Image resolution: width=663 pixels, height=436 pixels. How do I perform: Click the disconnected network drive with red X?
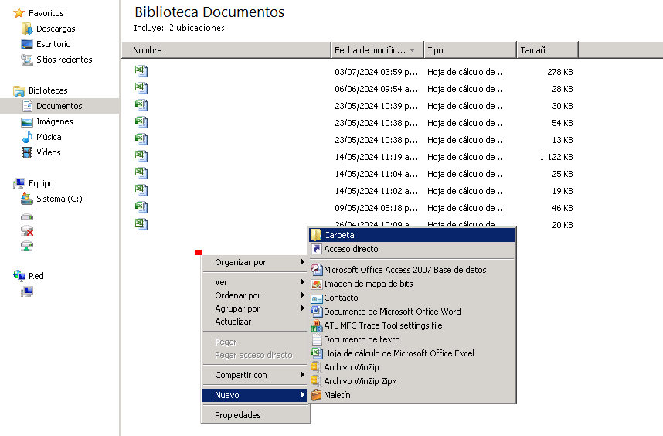tap(27, 231)
